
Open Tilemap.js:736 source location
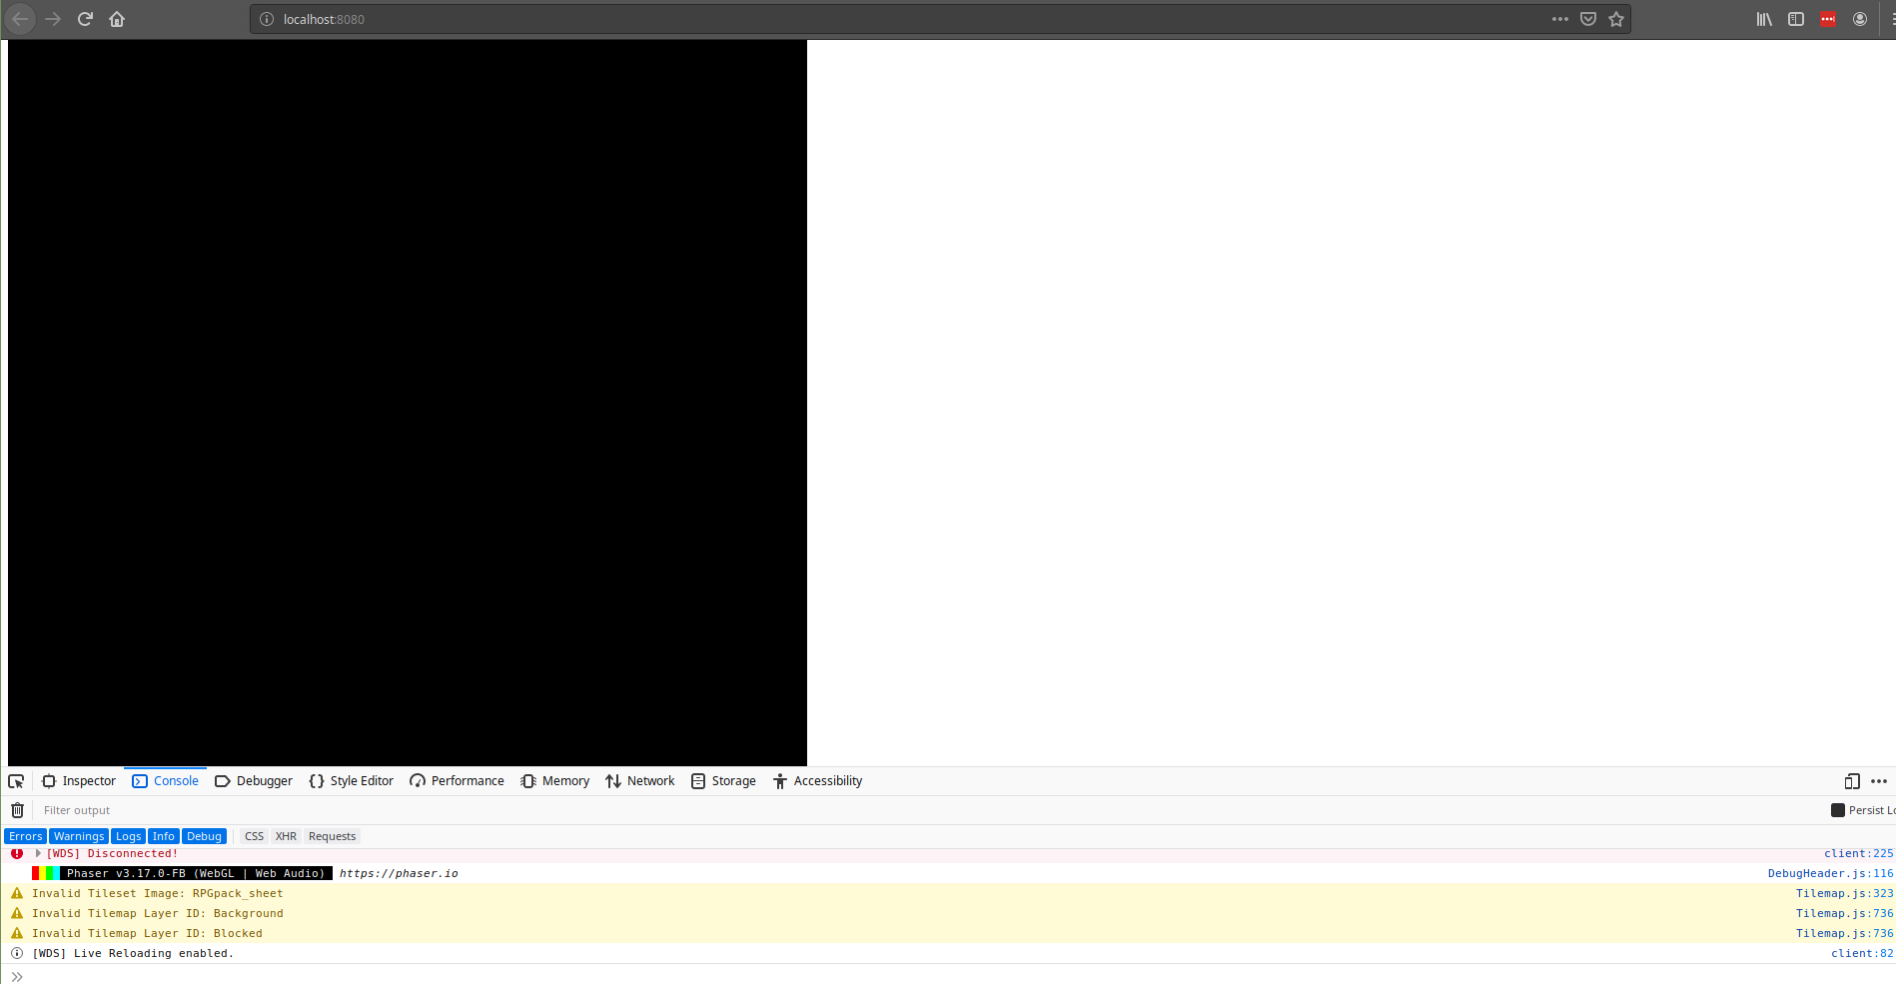coord(1843,913)
